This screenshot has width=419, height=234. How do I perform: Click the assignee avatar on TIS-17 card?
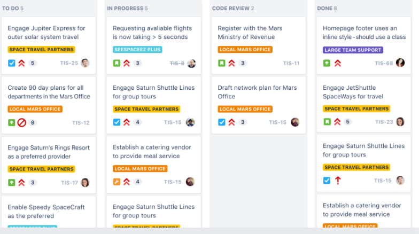(x=86, y=183)
